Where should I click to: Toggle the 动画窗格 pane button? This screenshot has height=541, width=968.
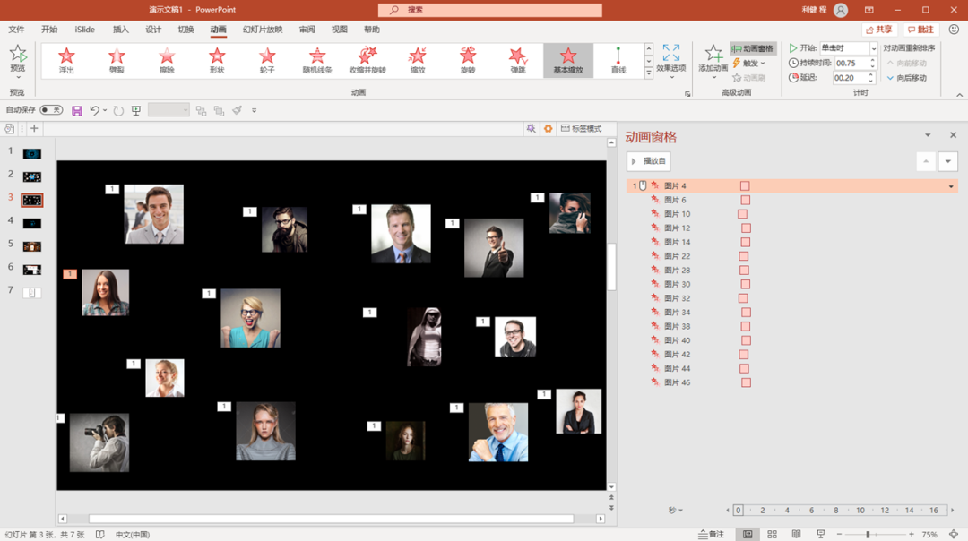click(x=752, y=48)
